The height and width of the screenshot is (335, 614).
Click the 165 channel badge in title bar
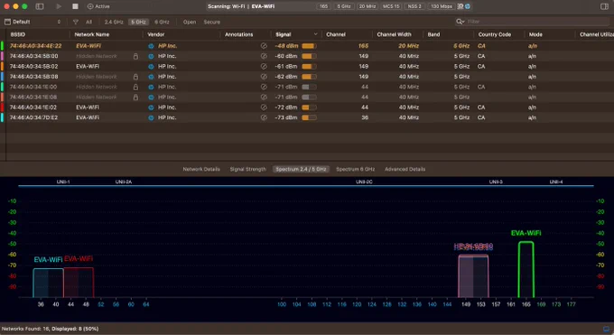coord(323,6)
